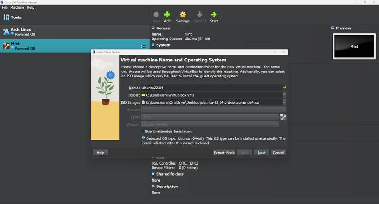Open Settings gear in toolbar
Screen dimensions: 379x204
point(183,15)
